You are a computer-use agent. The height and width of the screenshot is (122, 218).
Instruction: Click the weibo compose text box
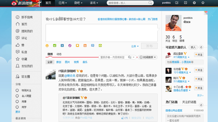coord(102,33)
